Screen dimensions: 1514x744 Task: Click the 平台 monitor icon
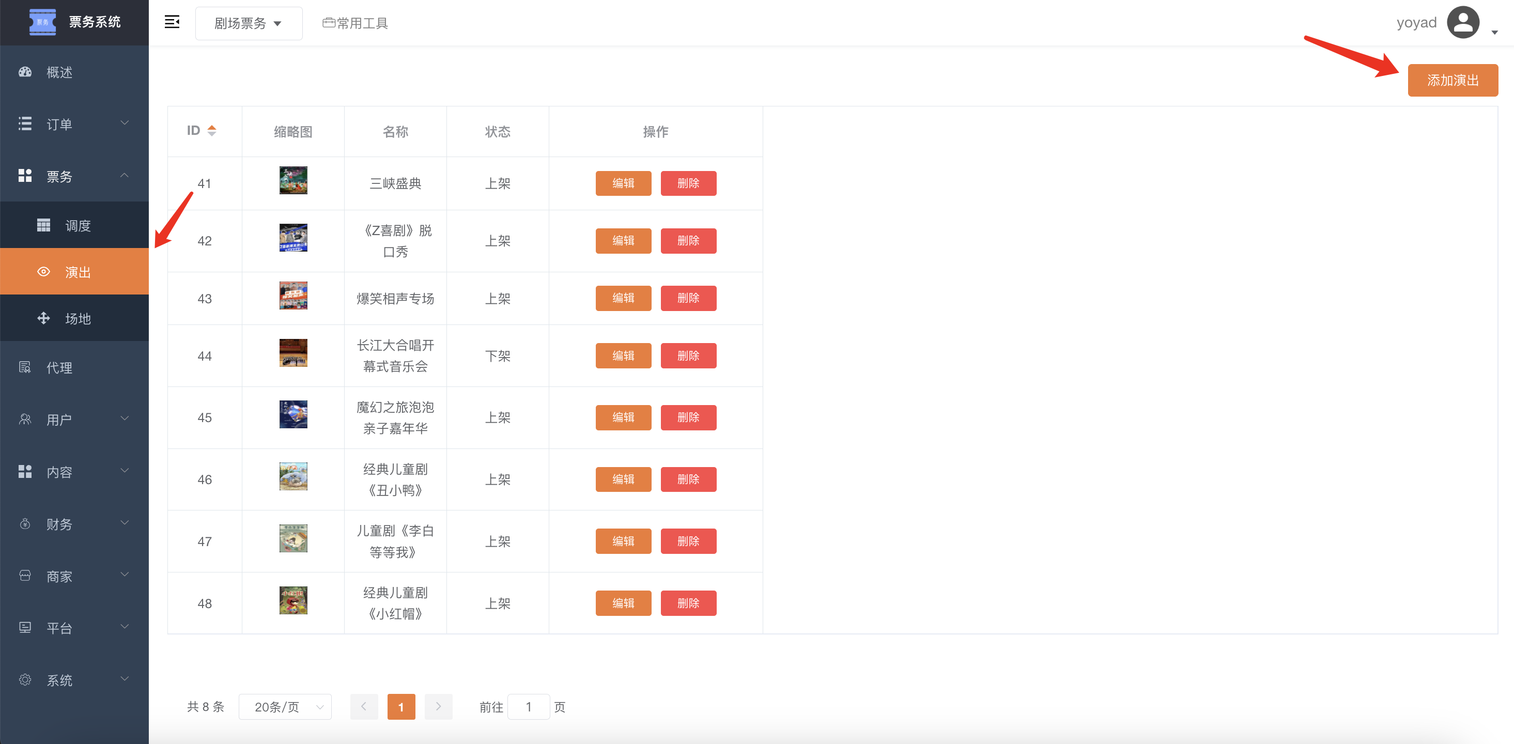pos(25,627)
